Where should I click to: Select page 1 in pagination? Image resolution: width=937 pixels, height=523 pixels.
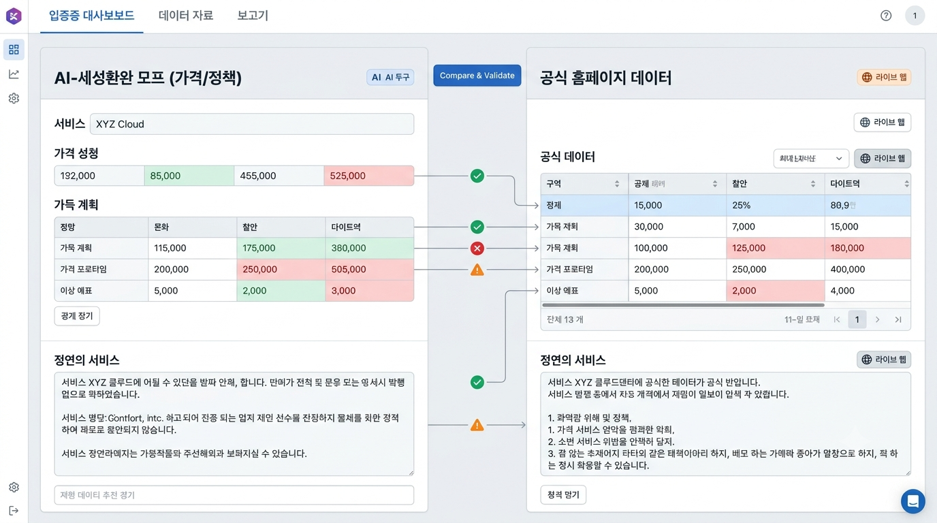(857, 319)
